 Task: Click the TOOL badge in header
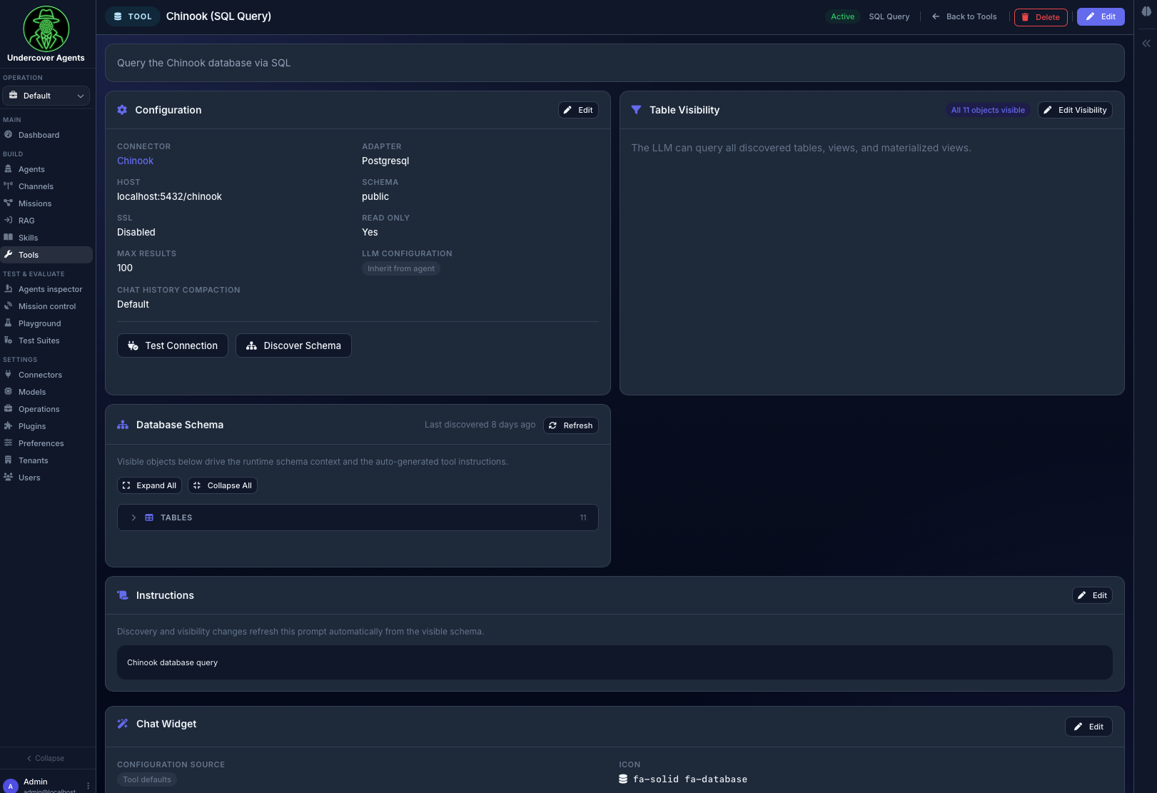[x=133, y=16]
